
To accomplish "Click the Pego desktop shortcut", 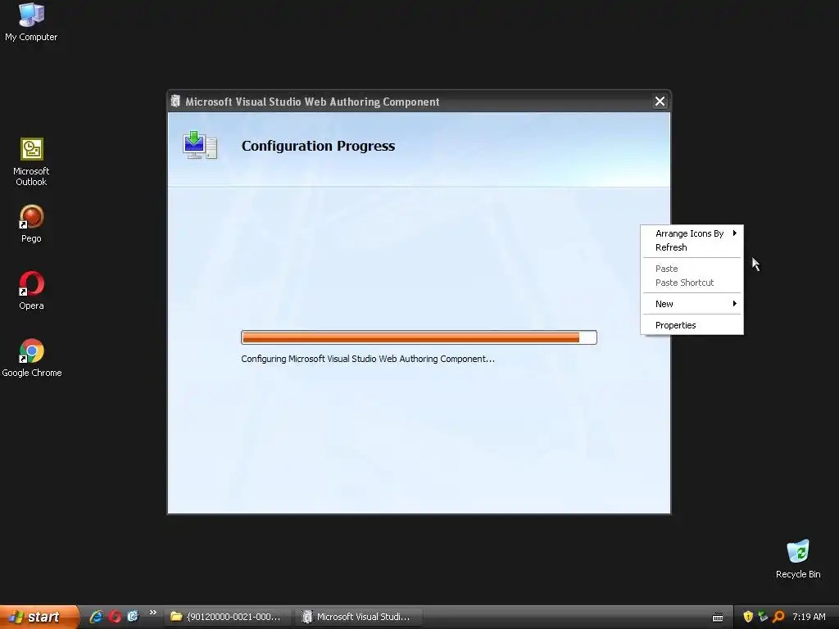I will [x=31, y=224].
